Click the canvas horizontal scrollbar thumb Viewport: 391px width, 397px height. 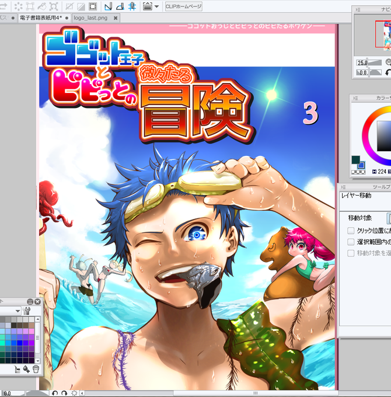coord(255,393)
